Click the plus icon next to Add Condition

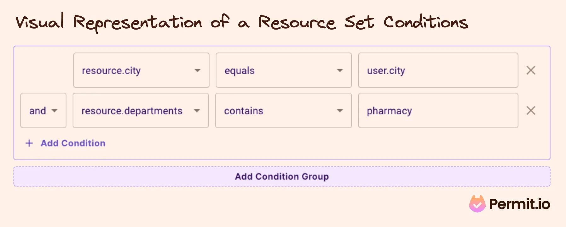[x=29, y=143]
